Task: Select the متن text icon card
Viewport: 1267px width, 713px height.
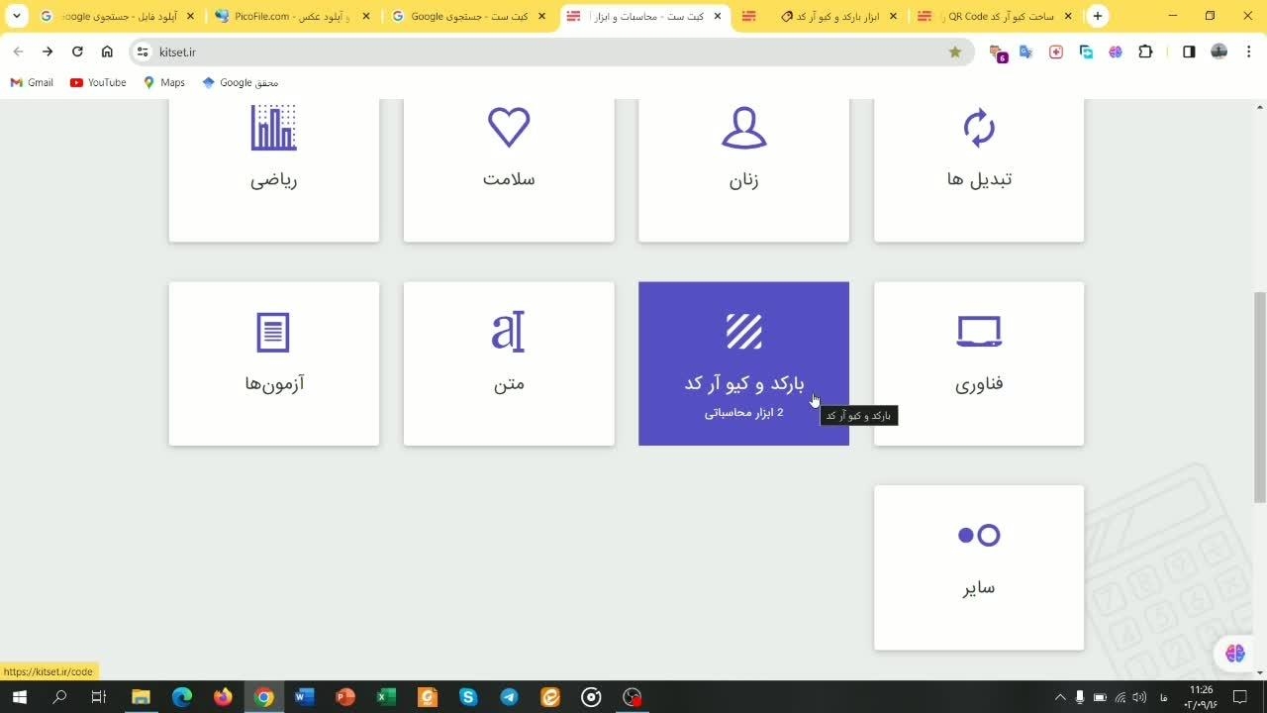Action: (509, 332)
